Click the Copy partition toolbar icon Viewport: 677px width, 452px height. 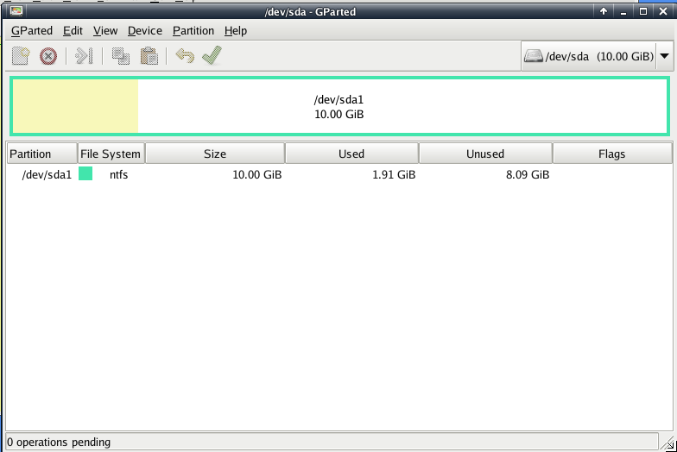coord(121,56)
